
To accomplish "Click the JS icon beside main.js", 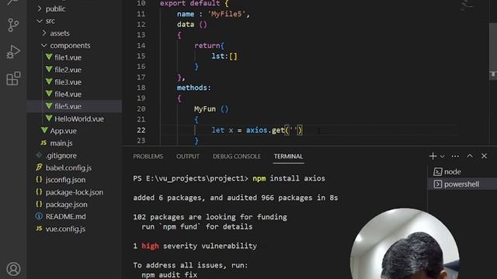I will click(x=43, y=143).
